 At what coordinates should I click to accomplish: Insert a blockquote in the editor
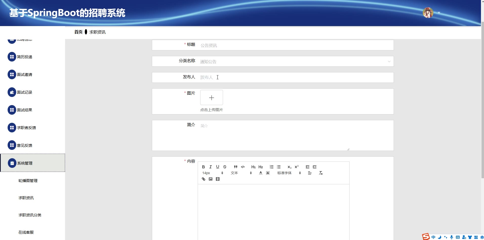(236, 167)
